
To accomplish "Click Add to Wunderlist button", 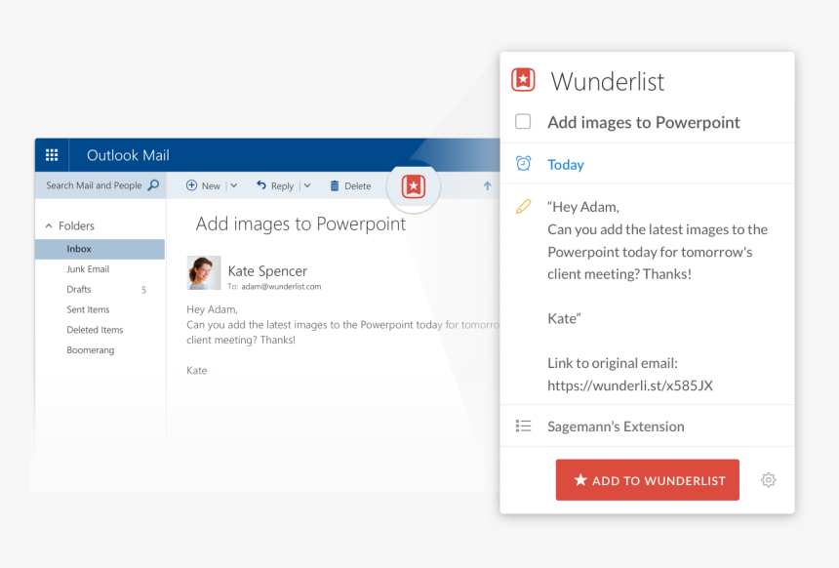I will click(648, 479).
